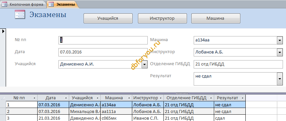Click the сдал result cell

pyautogui.click(x=230, y=118)
